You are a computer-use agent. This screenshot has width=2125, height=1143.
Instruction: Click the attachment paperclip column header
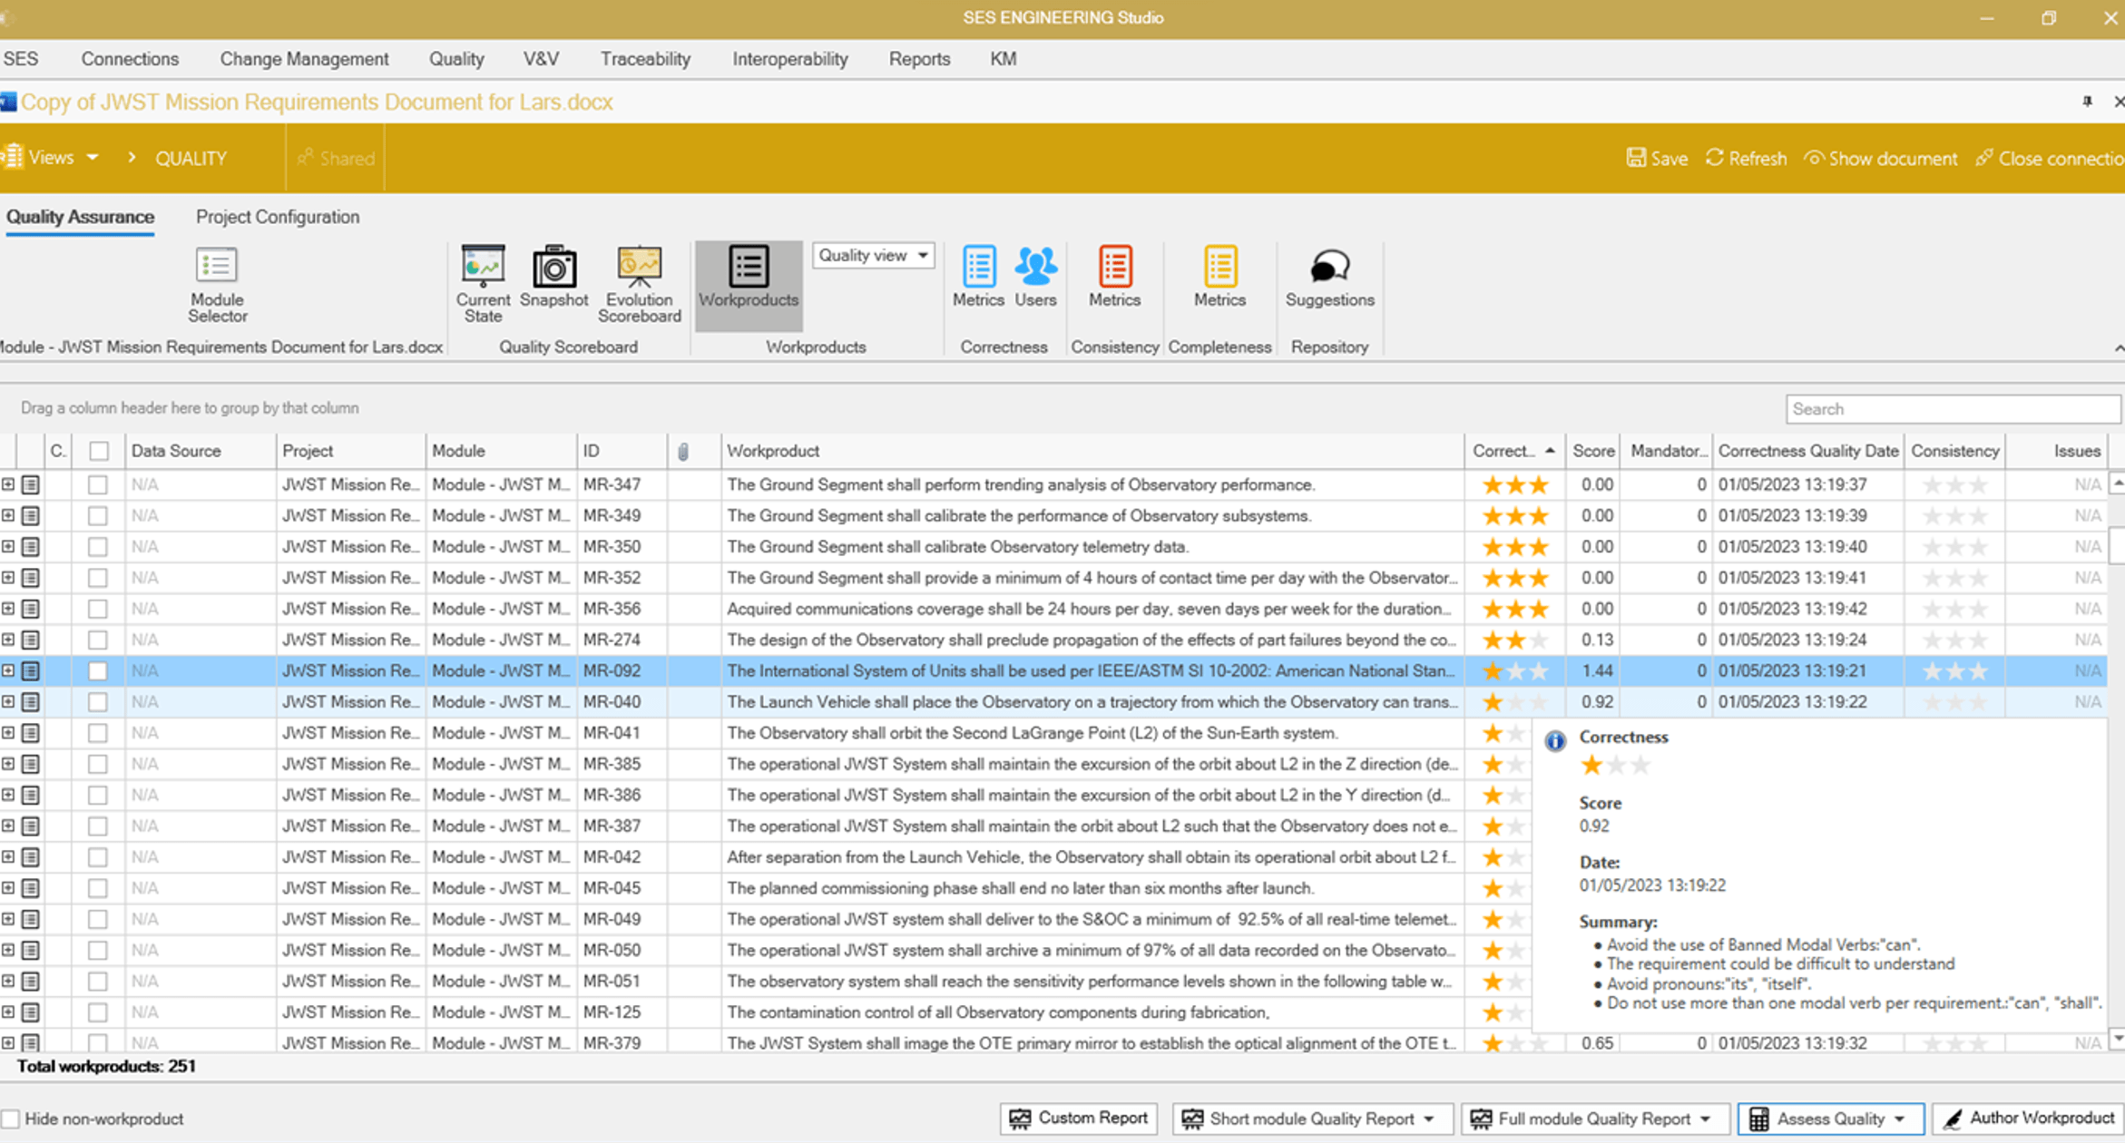pos(683,451)
